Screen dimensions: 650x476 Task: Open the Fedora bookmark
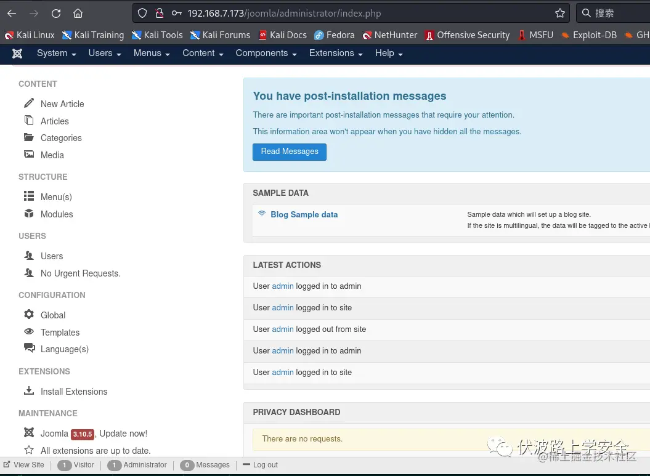334,35
